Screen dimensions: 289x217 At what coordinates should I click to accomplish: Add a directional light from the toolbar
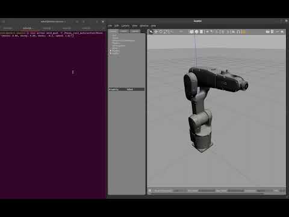pos(217,32)
